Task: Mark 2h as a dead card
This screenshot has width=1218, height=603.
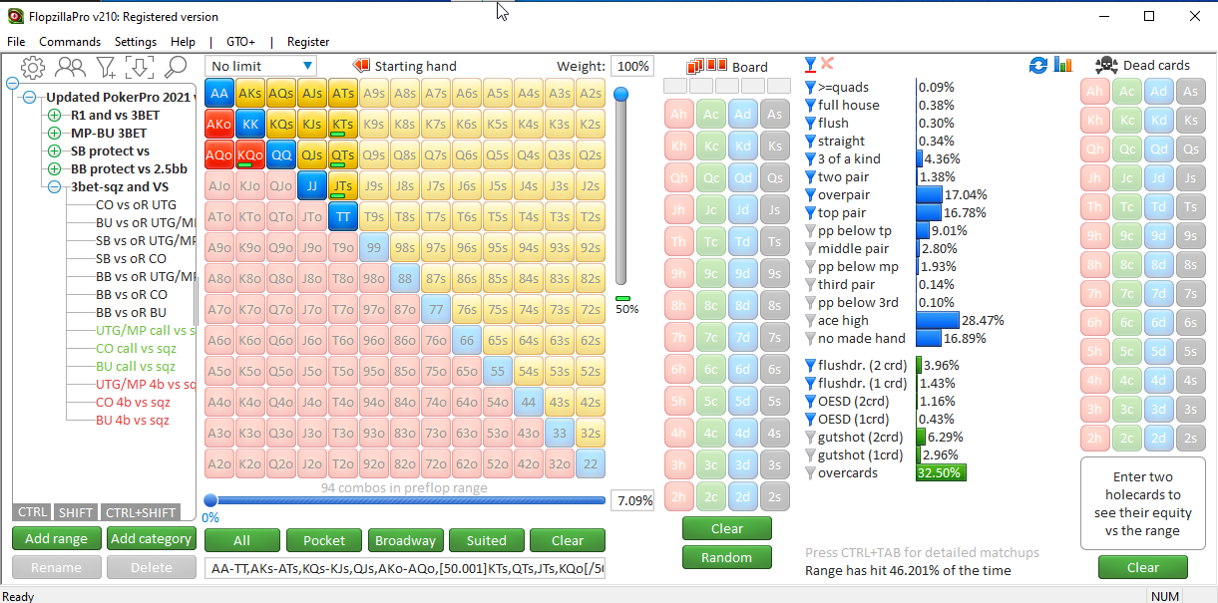Action: 1095,439
